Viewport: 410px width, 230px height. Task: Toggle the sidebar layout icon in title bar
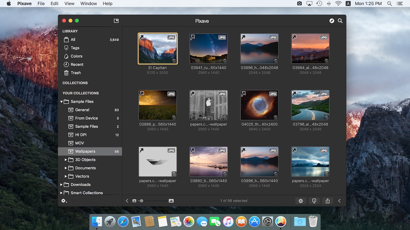point(116,21)
